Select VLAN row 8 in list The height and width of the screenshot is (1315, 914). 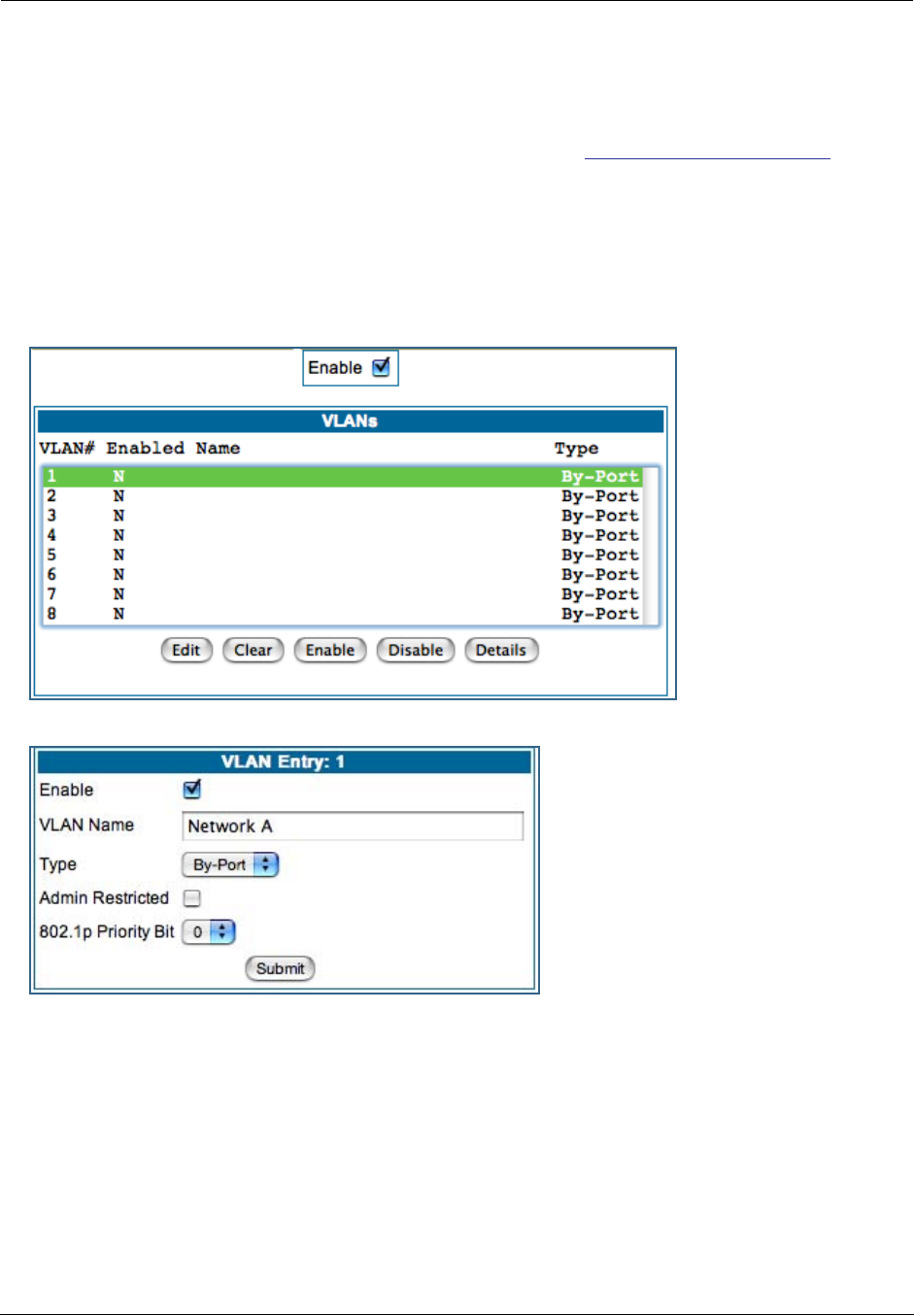(x=343, y=613)
